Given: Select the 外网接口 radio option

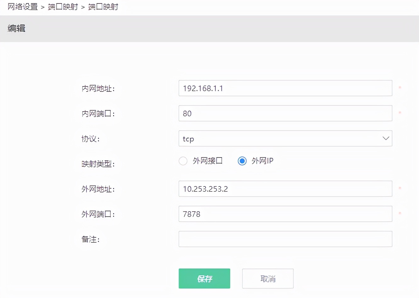Looking at the screenshot, I should pos(183,161).
